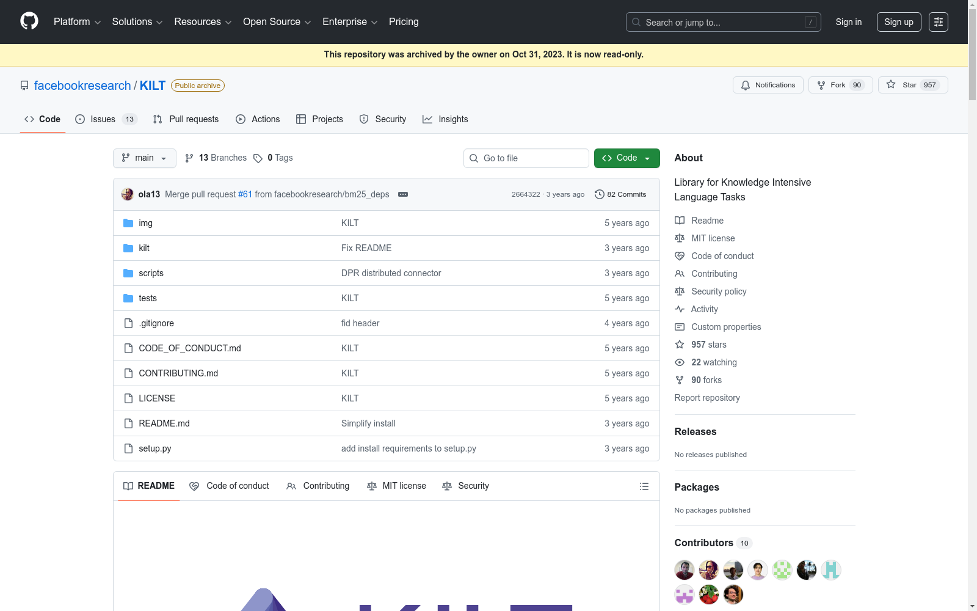Viewport: 977px width, 611px height.
Task: Open README.md file
Action: 164,423
